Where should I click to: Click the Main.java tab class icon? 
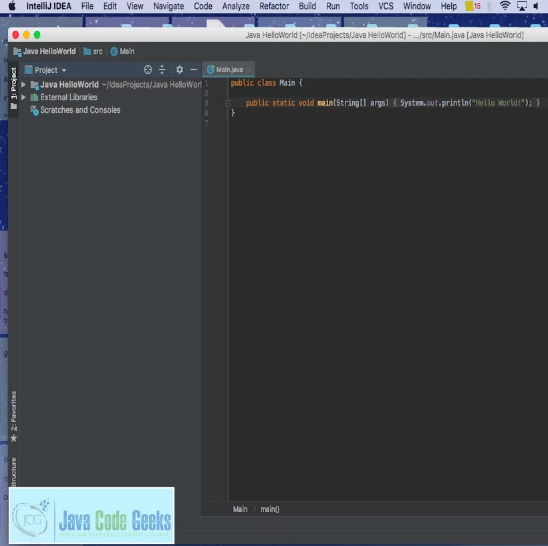pos(210,70)
